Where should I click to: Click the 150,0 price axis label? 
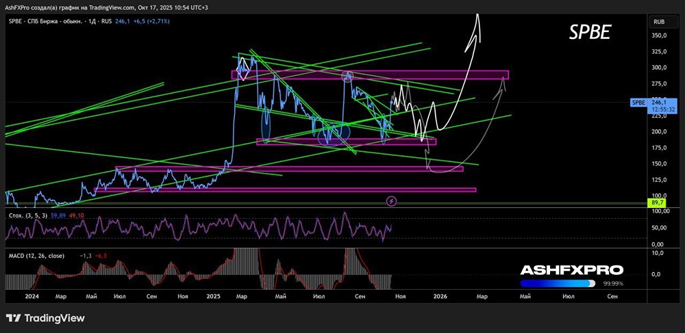point(659,164)
